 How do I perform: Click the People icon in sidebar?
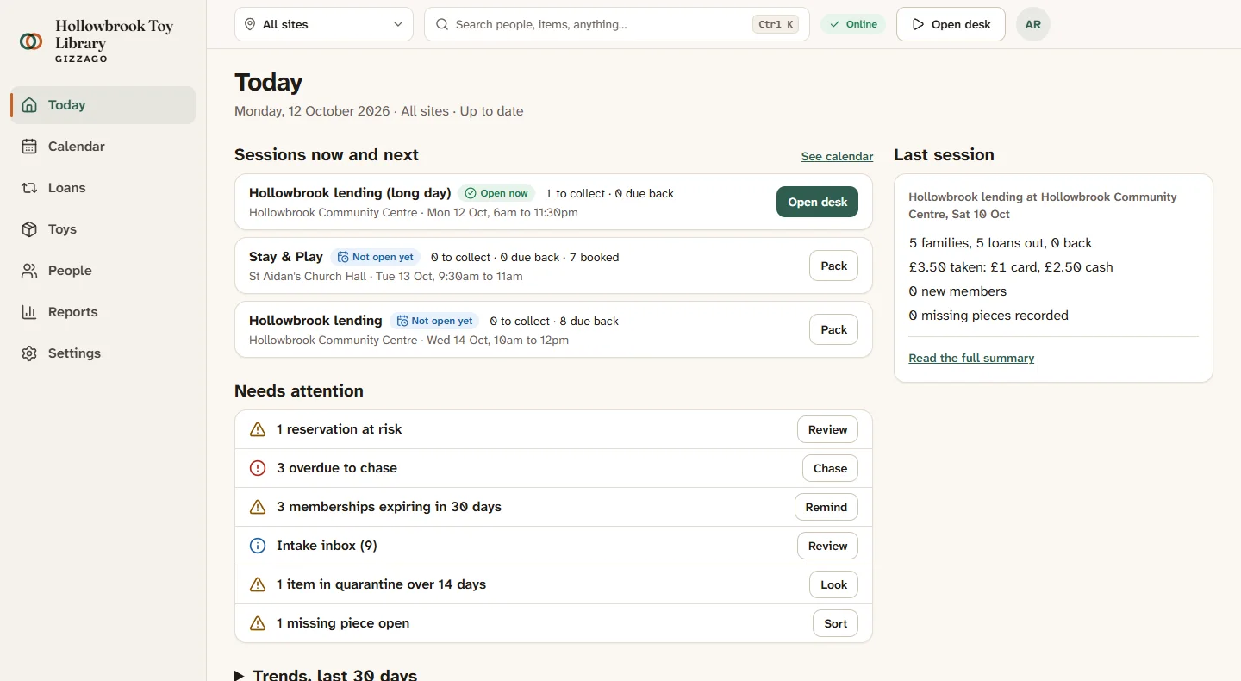[x=29, y=271]
